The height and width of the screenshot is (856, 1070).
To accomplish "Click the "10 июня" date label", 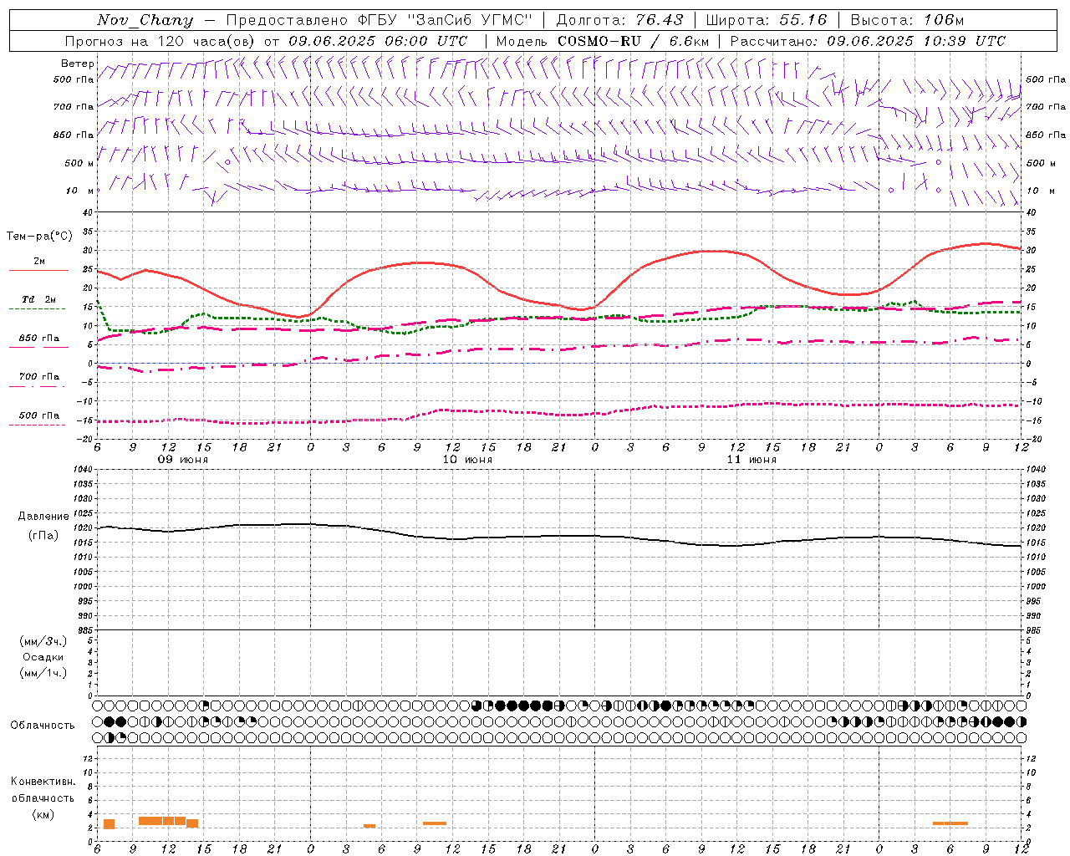I will pyautogui.click(x=467, y=460).
